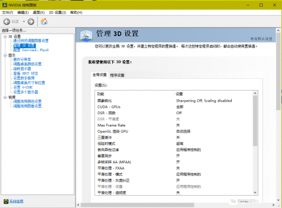The image size is (282, 208).
Task: Open the 桌面(K) menu
Action: tap(39, 12)
